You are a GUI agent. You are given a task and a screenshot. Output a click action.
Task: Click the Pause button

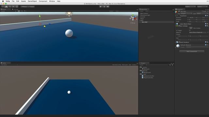[104, 6]
